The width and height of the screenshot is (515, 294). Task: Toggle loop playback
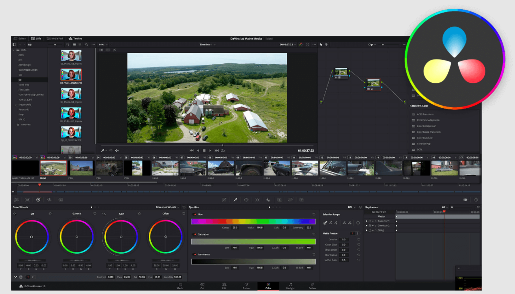[223, 150]
